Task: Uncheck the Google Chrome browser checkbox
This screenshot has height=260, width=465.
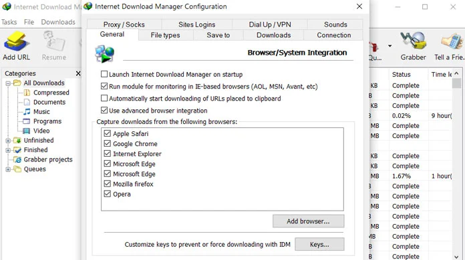Action: tap(108, 143)
